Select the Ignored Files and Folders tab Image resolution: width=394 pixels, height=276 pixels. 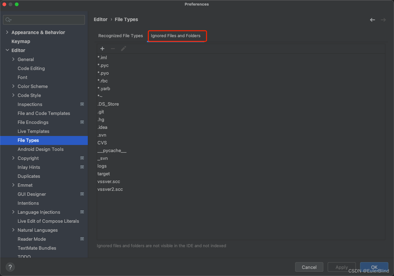[177, 36]
